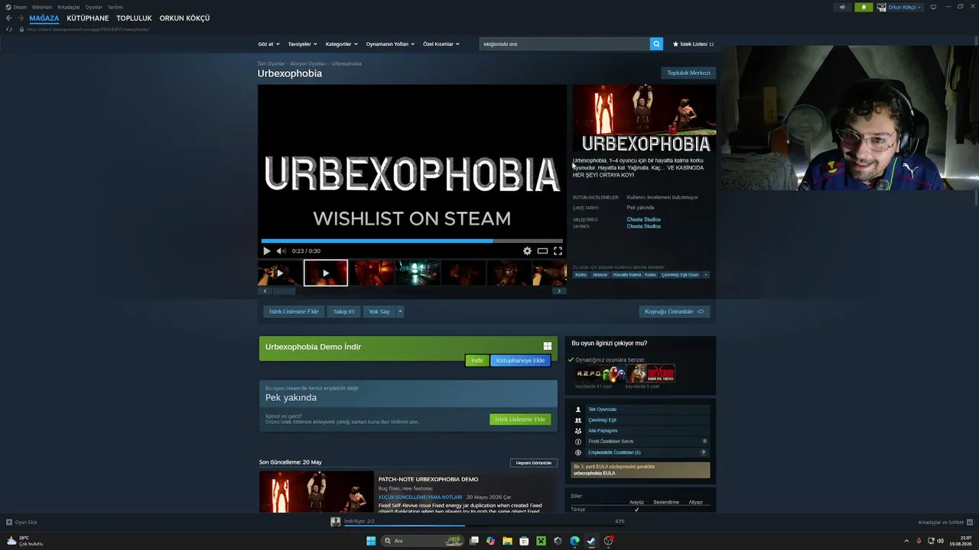Select the highlighted second trailer thumbnail

click(x=326, y=273)
